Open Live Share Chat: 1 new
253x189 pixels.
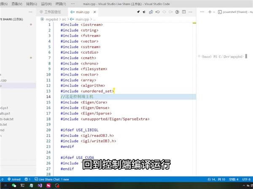pyautogui.click(x=52, y=179)
